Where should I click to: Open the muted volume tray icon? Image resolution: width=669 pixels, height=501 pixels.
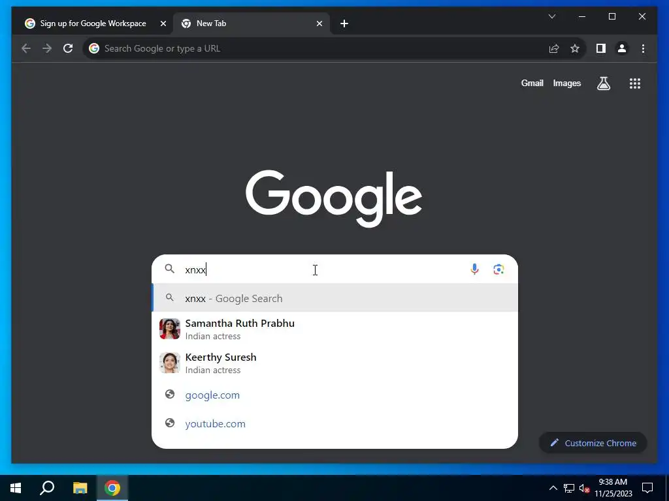pos(584,488)
